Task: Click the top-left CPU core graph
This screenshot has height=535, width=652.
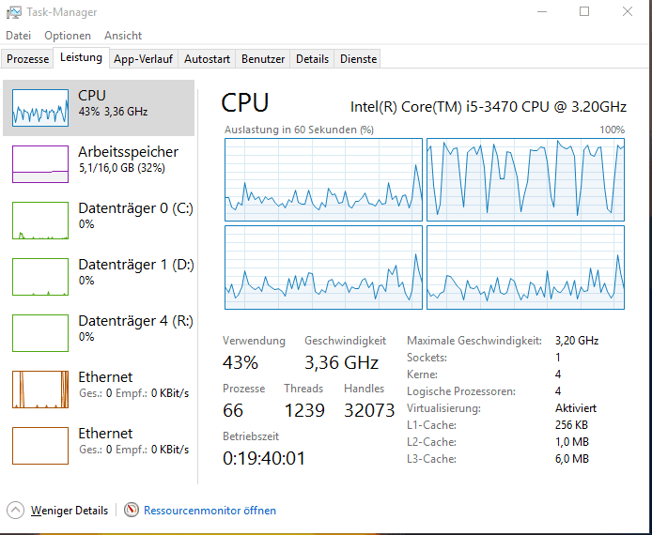Action: tap(323, 179)
